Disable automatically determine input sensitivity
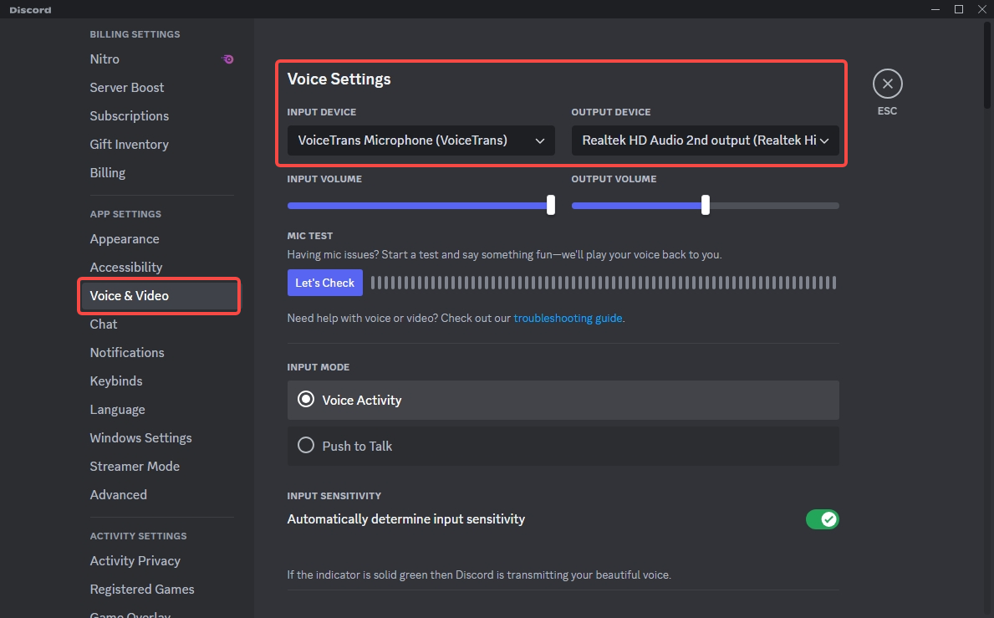The height and width of the screenshot is (618, 994). click(x=822, y=518)
